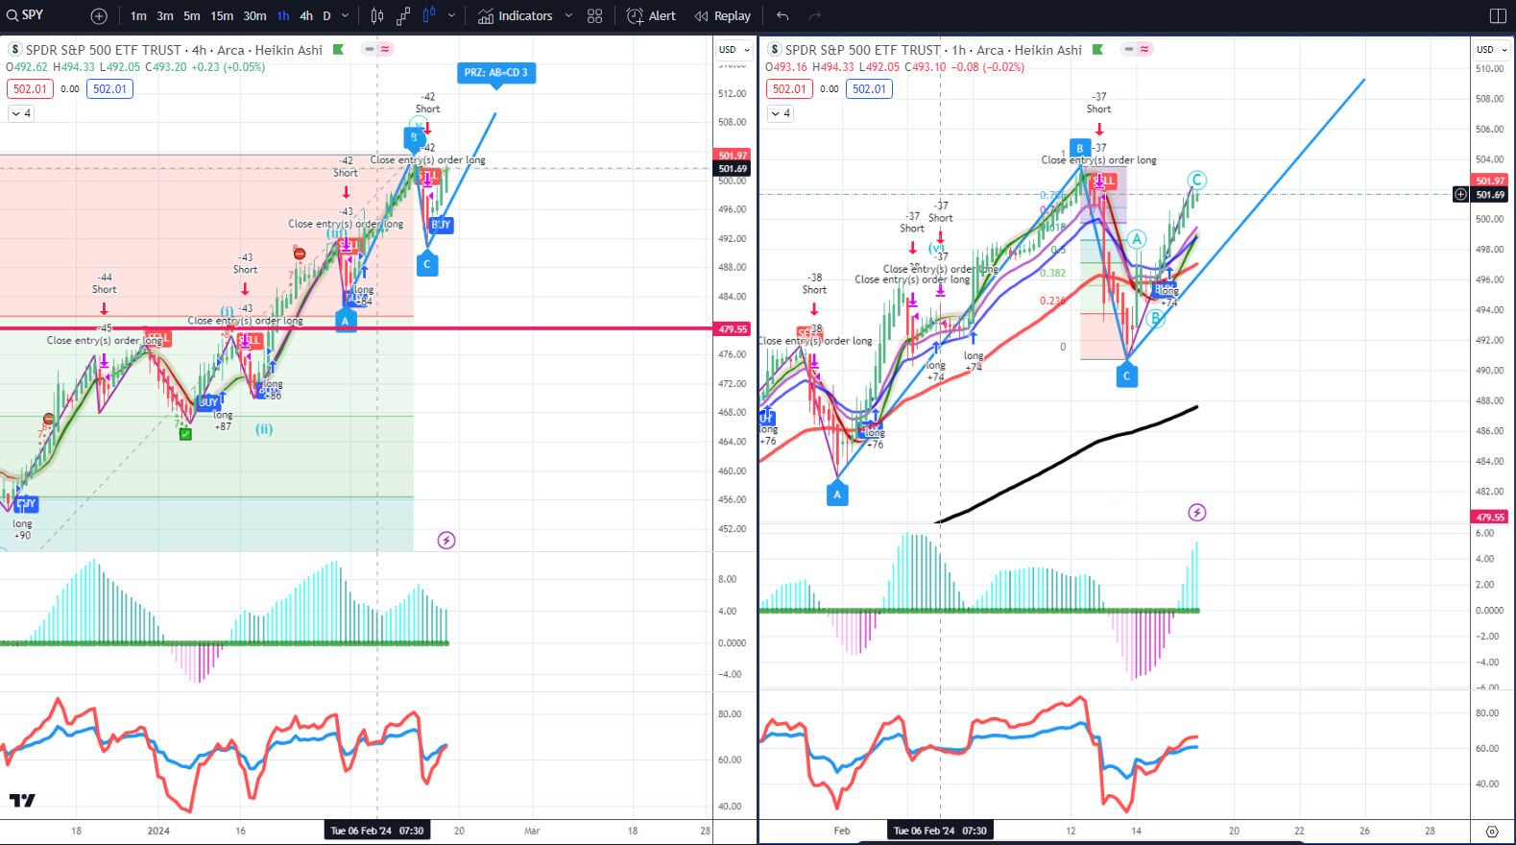Select the 1h timeframe
Screen dimensions: 1516x845
click(283, 15)
